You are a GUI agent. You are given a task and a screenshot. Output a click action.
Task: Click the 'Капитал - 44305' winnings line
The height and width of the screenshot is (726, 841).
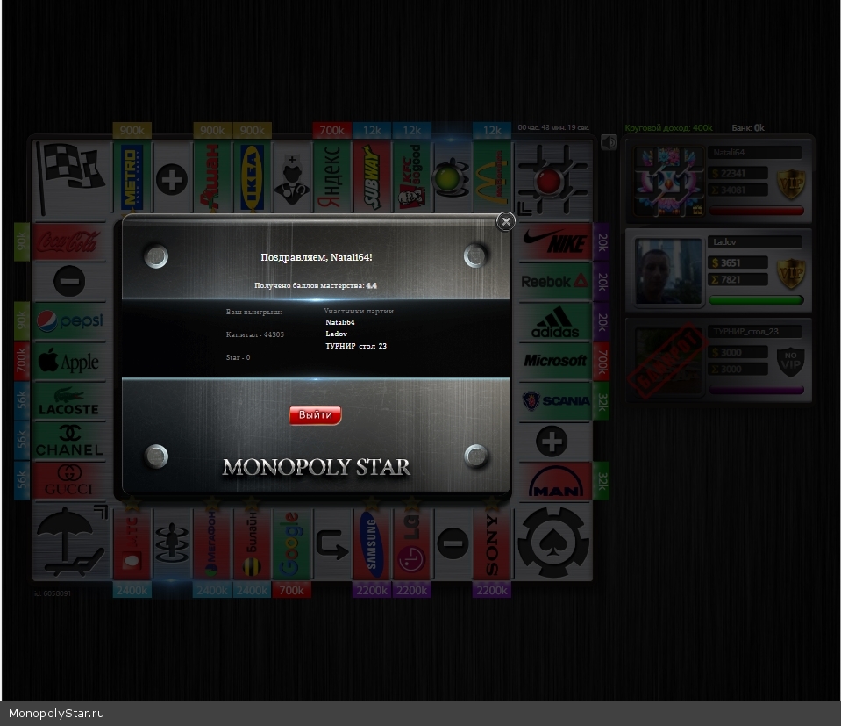(255, 334)
